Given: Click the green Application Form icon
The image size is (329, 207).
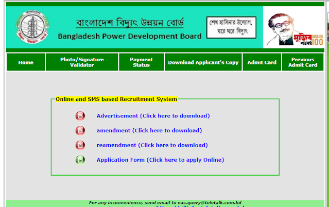Looking at the screenshot, I should click(x=80, y=160).
